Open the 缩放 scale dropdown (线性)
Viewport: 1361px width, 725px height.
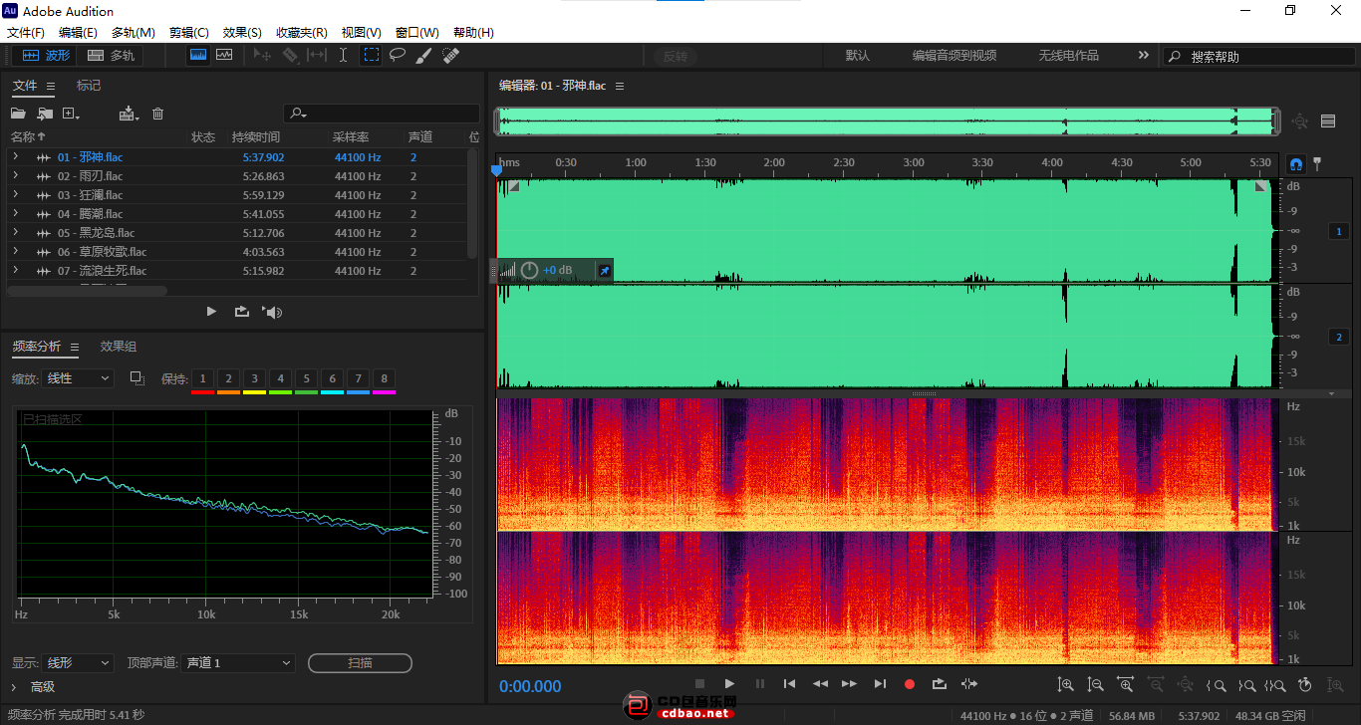[x=79, y=378]
